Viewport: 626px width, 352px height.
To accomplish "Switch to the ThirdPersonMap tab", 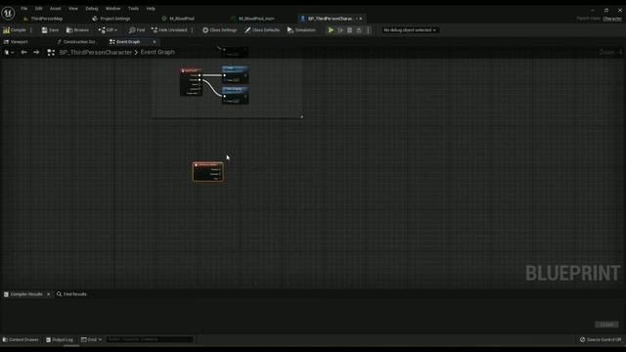I will [46, 19].
